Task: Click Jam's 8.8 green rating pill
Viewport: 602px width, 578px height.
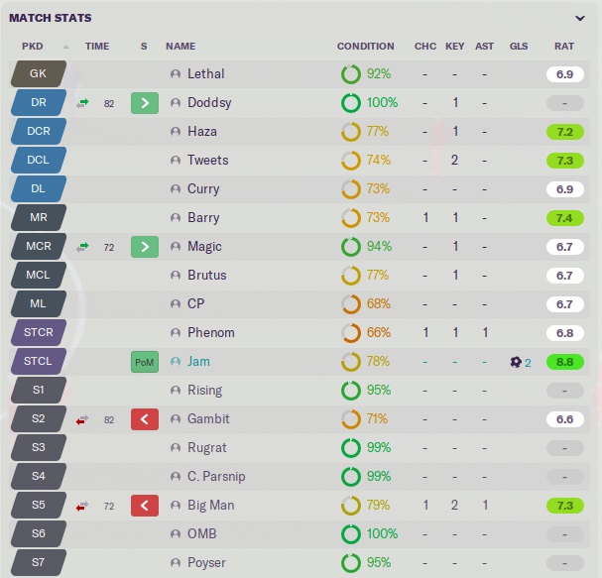Action: pos(564,362)
